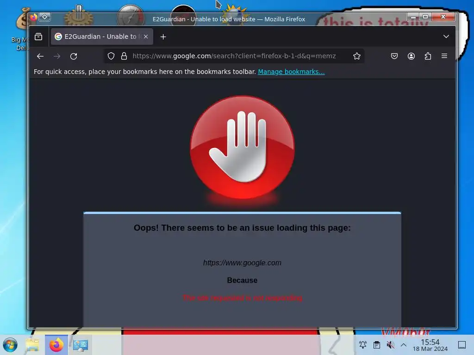
Task: Open the system settings taskbar icon
Action: (x=81, y=345)
